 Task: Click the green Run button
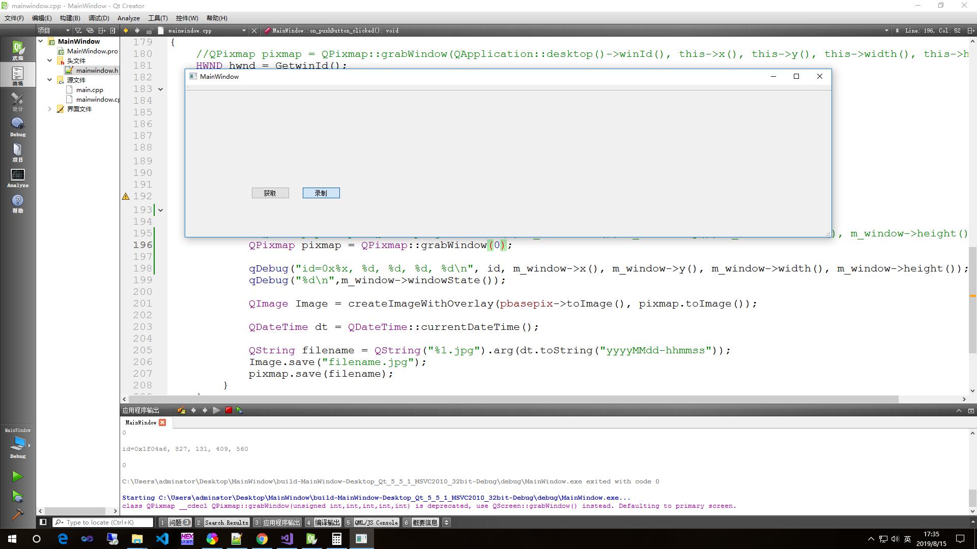[x=17, y=476]
